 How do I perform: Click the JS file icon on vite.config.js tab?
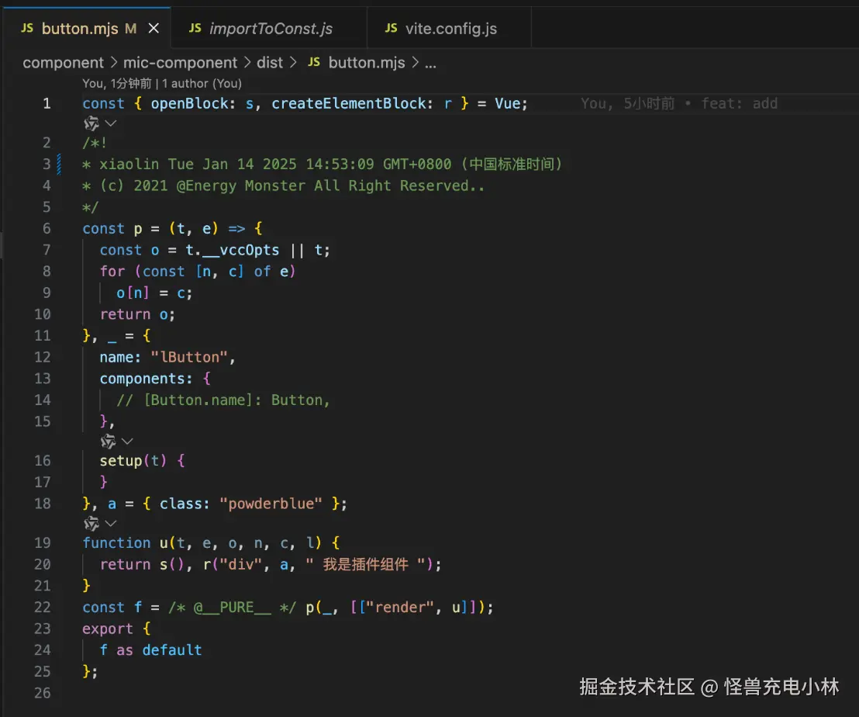[392, 28]
